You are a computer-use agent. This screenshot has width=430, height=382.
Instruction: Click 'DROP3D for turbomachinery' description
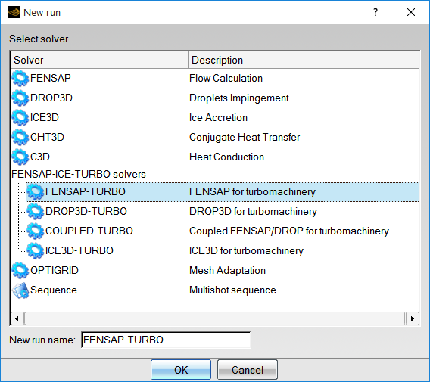pyautogui.click(x=253, y=212)
